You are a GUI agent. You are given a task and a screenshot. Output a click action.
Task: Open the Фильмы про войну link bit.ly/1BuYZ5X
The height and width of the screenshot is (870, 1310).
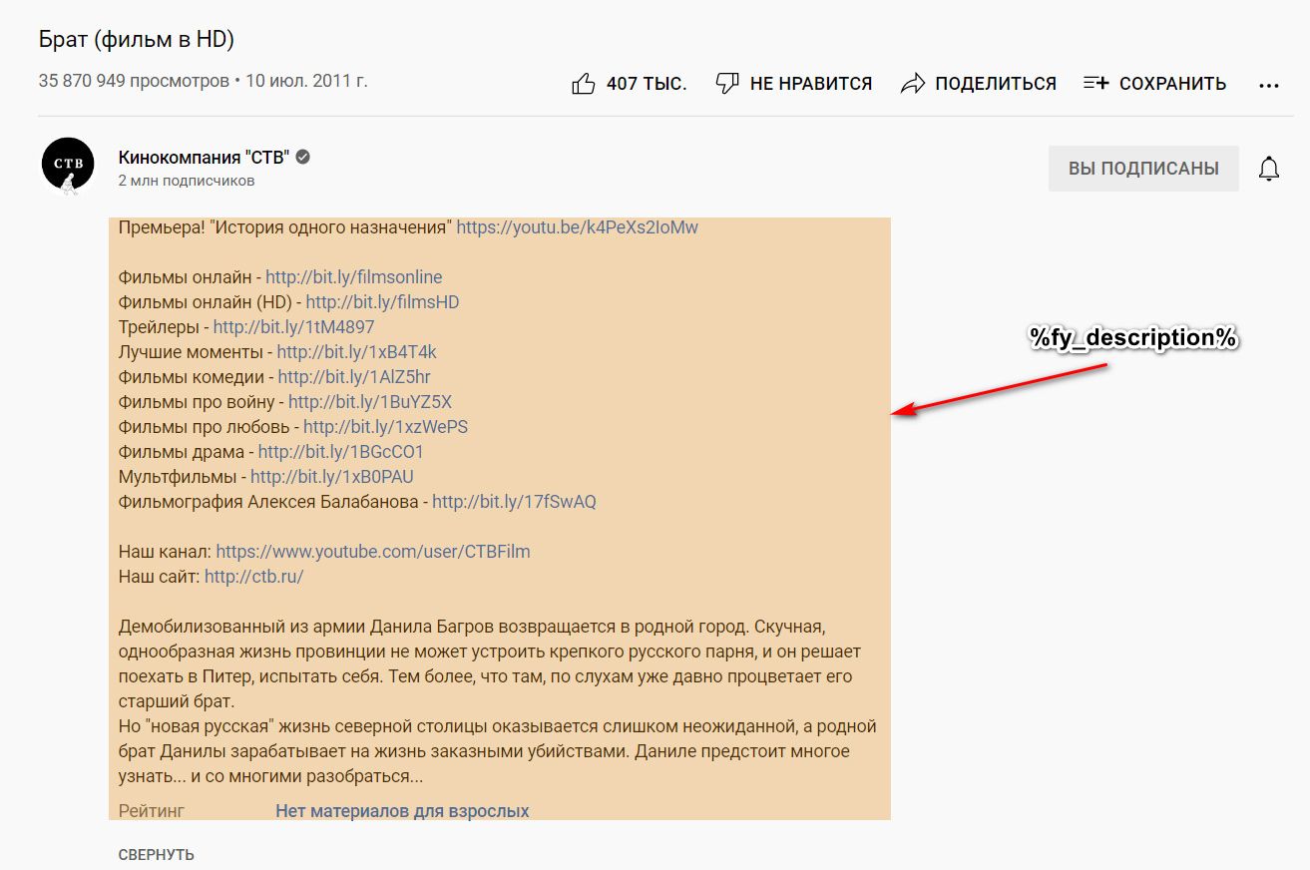click(370, 402)
